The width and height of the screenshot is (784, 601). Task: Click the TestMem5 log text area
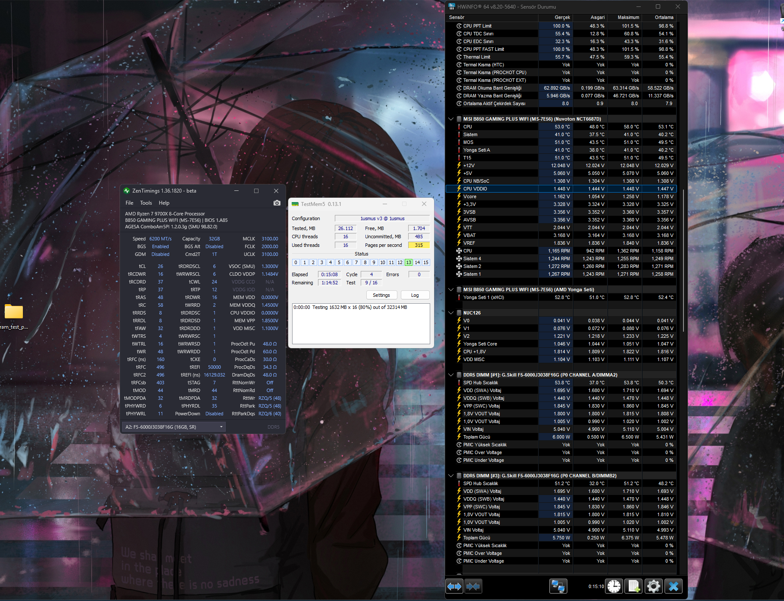(x=361, y=324)
